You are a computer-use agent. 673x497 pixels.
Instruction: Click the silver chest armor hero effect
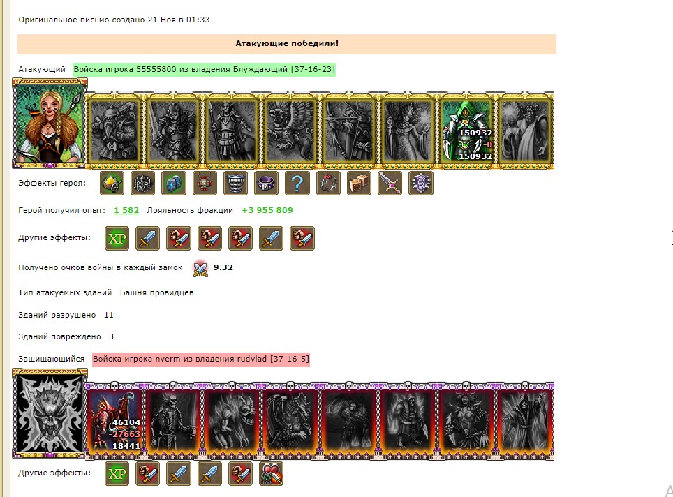tap(143, 184)
